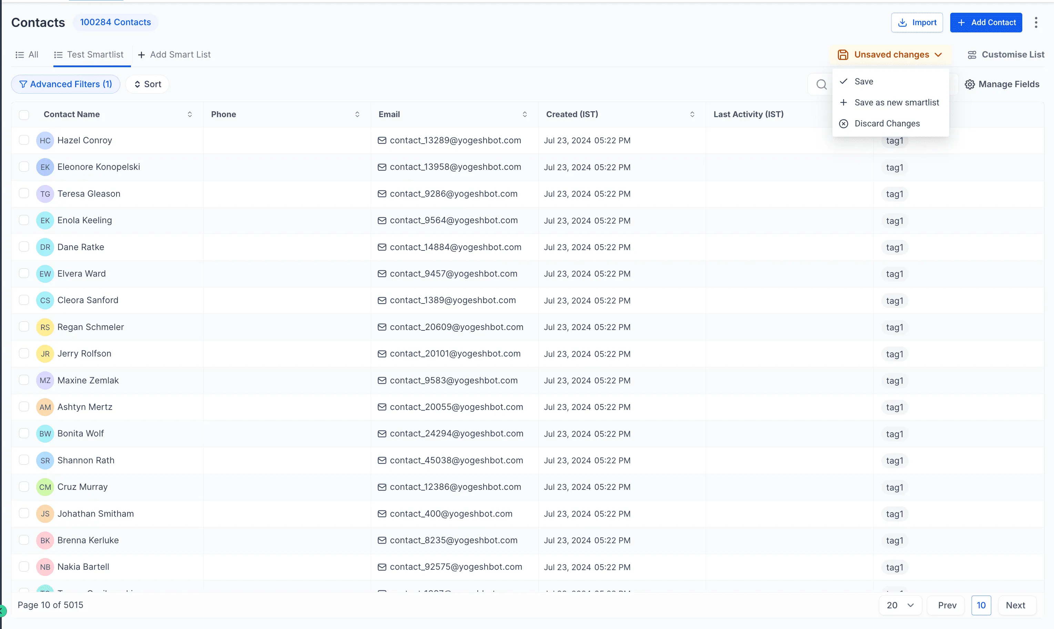Image resolution: width=1054 pixels, height=629 pixels.
Task: Check the row for Bonita Wolf
Action: (24, 433)
